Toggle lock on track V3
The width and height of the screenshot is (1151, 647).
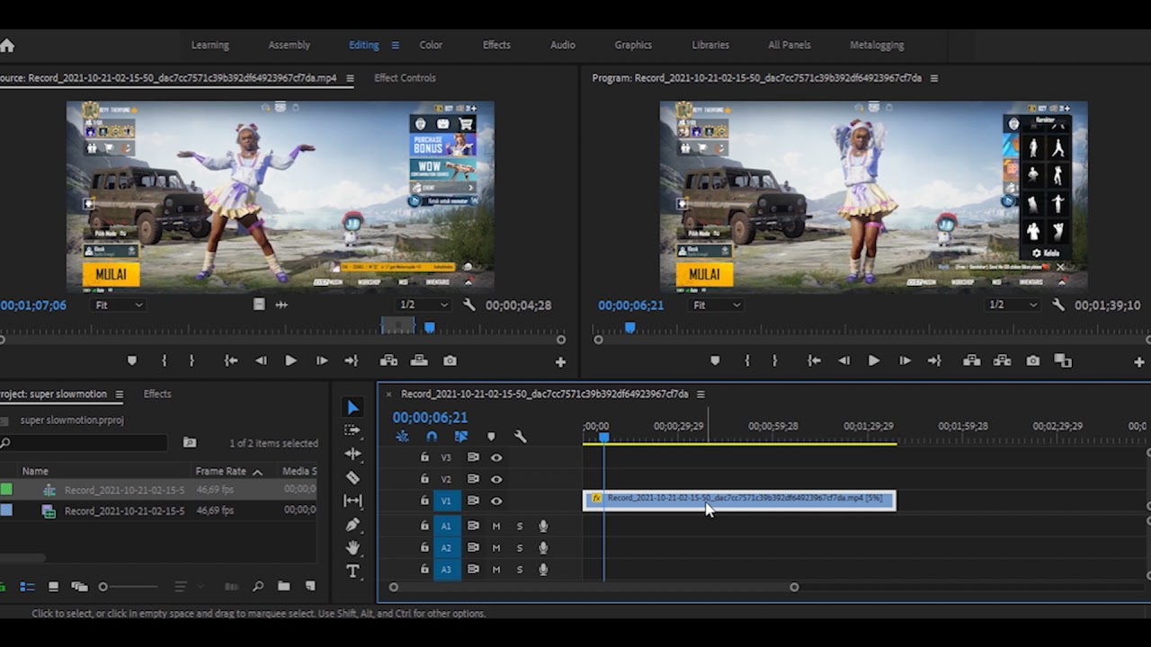424,457
